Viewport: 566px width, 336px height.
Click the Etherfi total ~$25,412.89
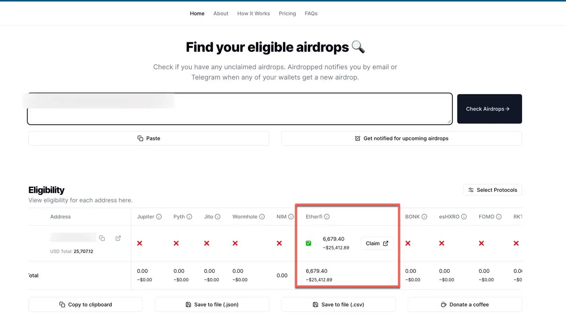click(319, 280)
